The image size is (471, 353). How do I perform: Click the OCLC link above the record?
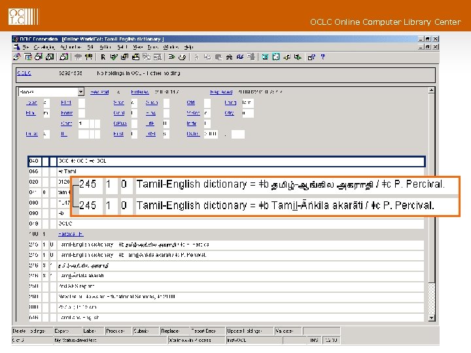(x=24, y=74)
